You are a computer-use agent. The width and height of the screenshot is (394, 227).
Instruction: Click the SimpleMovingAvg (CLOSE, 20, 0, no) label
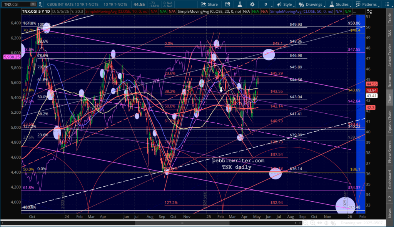209,12
